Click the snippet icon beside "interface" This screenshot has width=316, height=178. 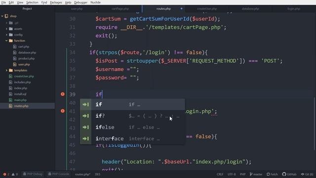[85, 138]
